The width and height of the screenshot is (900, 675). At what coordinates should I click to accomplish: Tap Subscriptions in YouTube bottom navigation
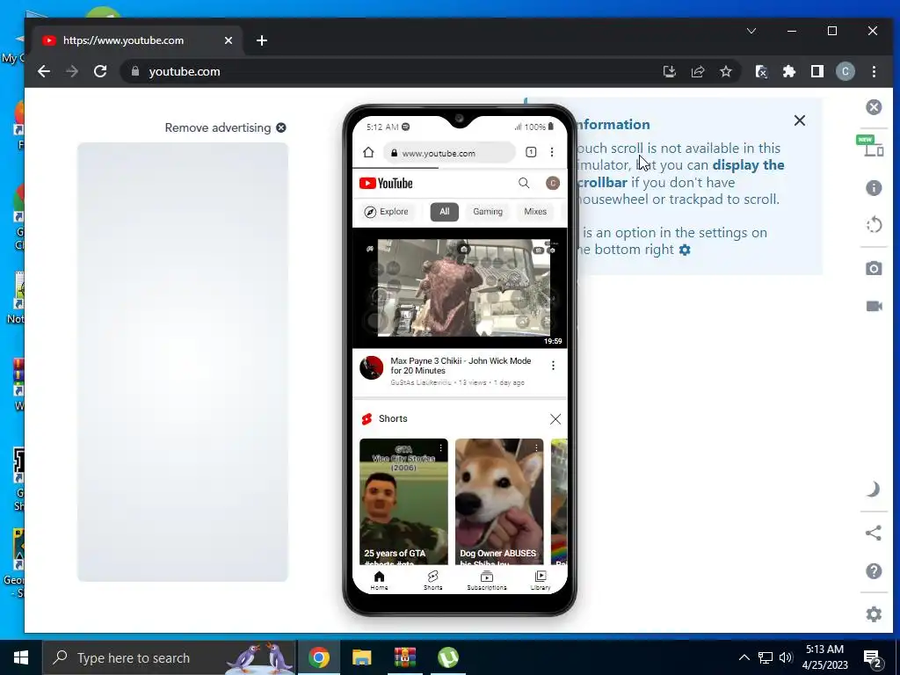pos(487,580)
